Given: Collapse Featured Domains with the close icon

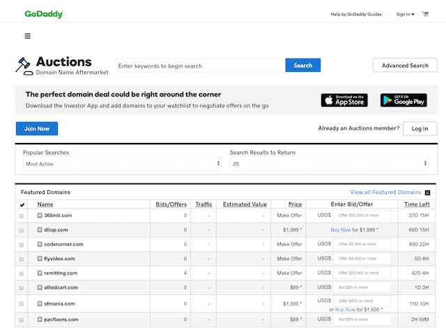Looking at the screenshot, I should click(x=427, y=193).
